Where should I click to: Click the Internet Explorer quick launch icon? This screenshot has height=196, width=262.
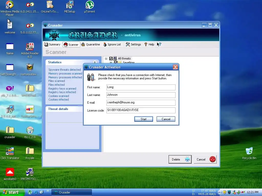click(36, 192)
